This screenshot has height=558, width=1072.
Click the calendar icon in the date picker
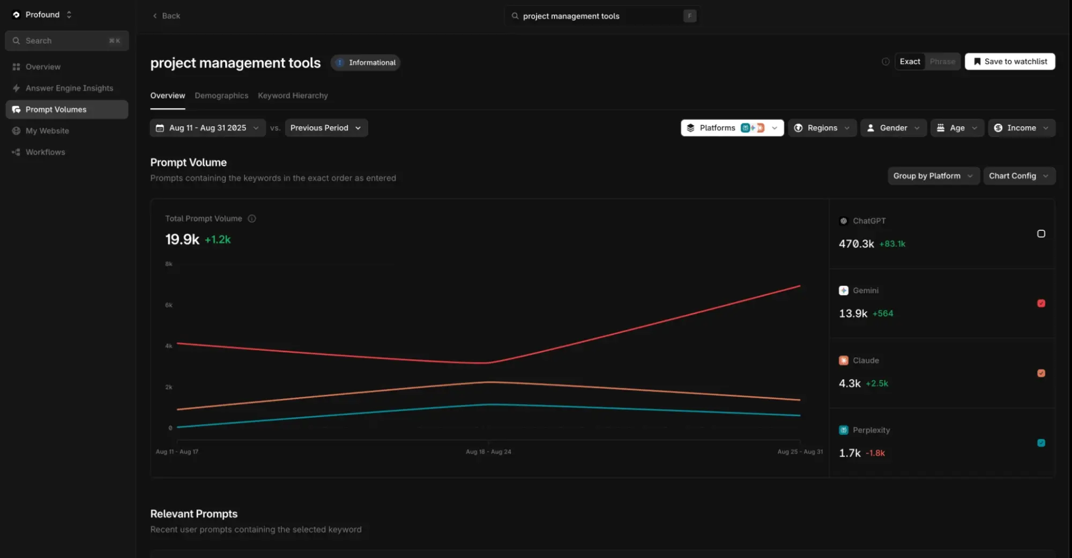coord(160,128)
